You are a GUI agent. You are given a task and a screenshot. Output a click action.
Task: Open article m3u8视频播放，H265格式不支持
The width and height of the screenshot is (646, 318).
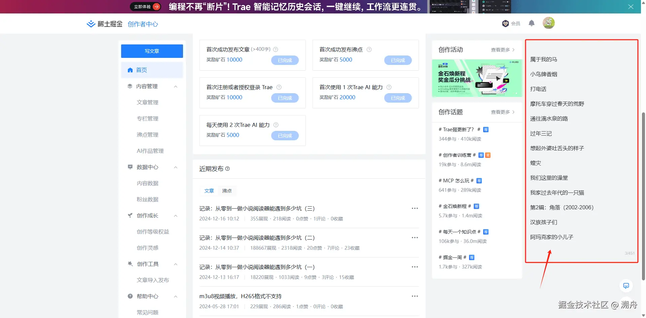click(x=241, y=296)
